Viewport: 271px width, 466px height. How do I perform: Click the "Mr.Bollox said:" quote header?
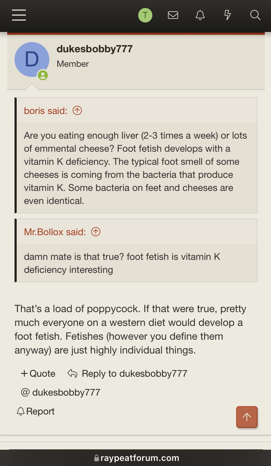click(55, 232)
